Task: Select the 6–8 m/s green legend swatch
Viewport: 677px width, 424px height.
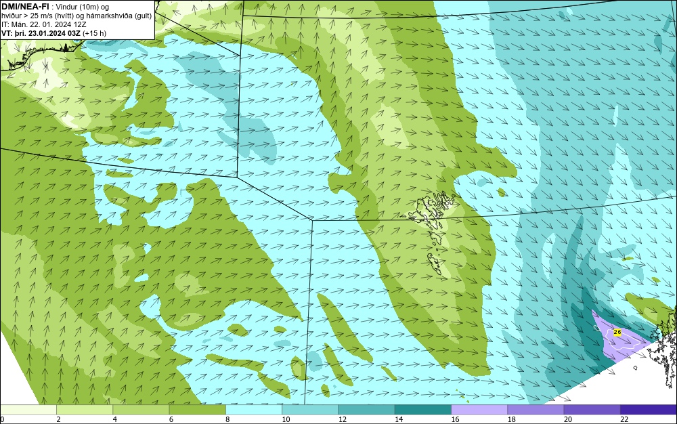Action: (197, 409)
